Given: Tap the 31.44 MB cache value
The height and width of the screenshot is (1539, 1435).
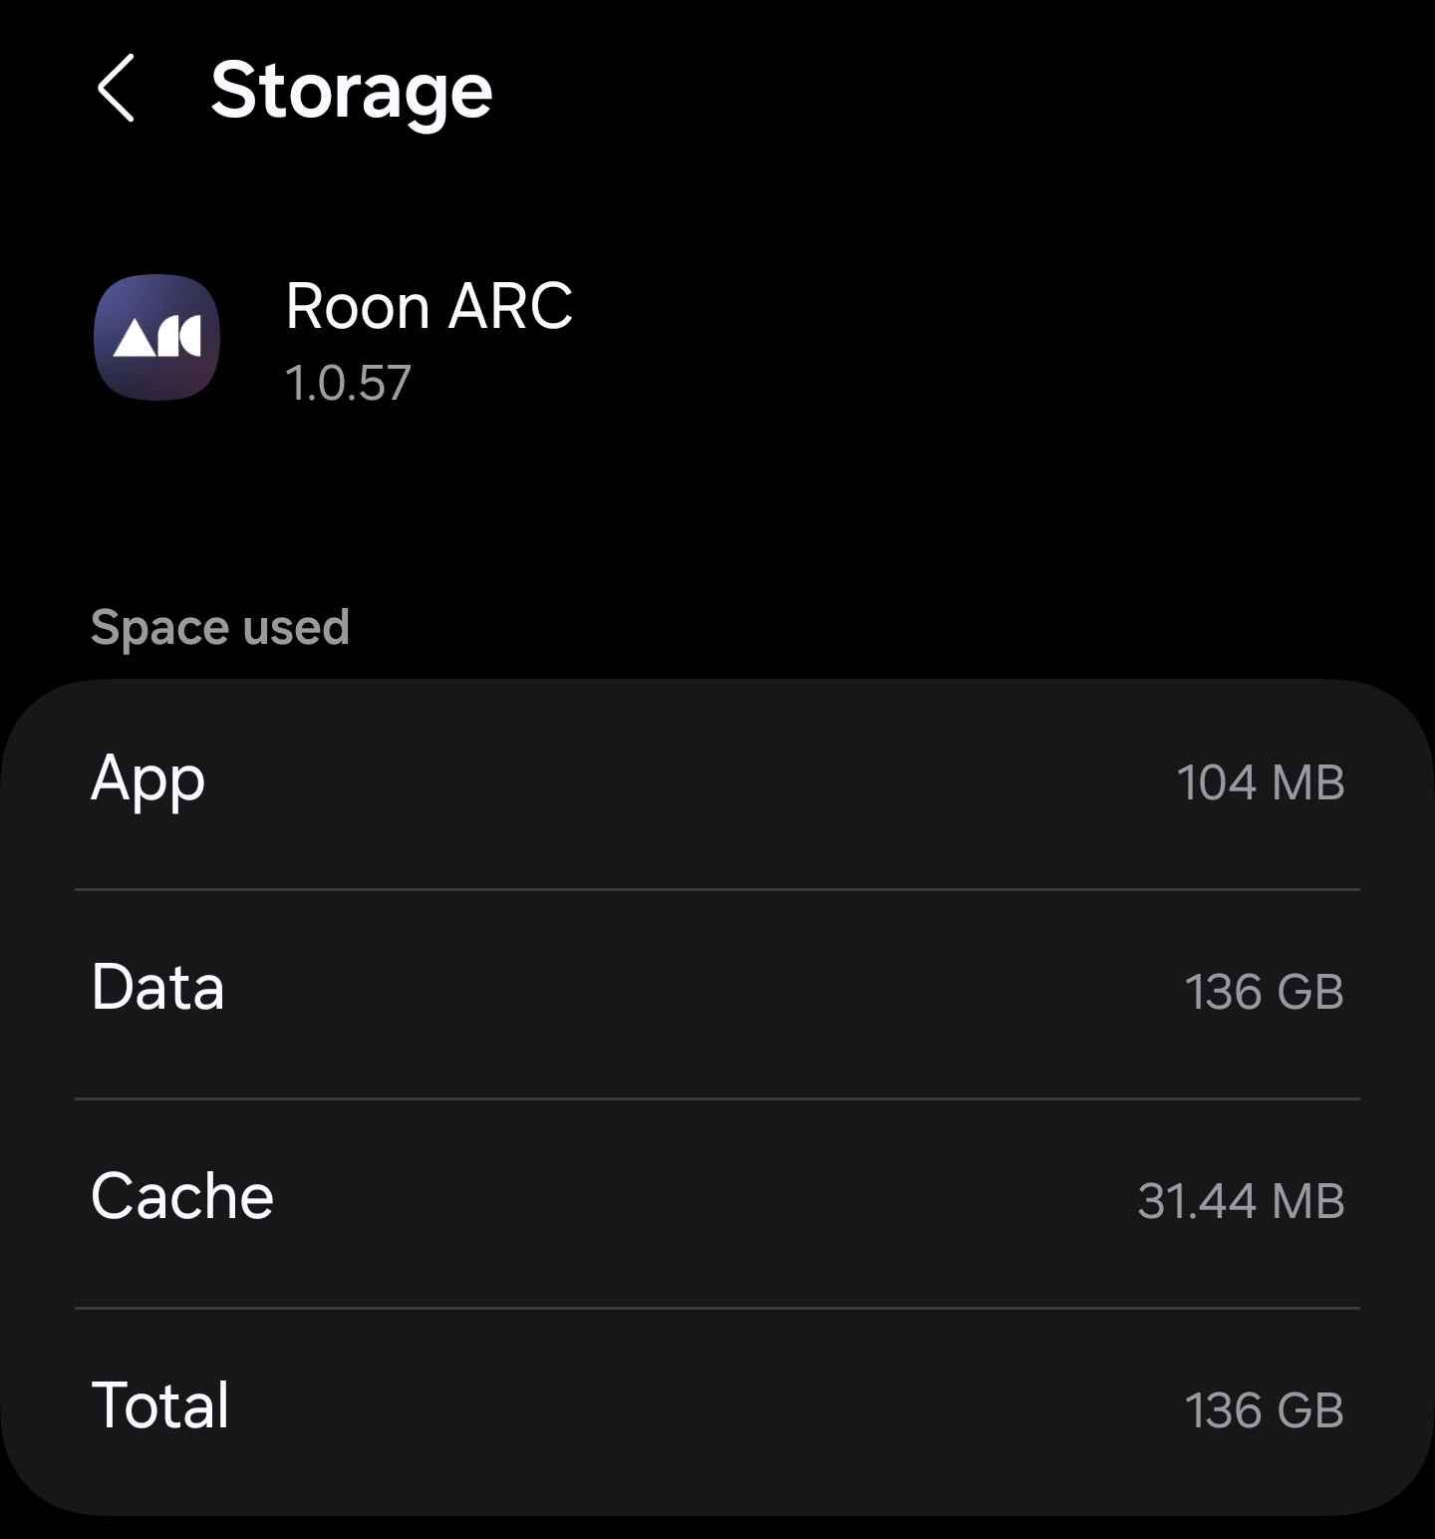Looking at the screenshot, I should [x=1242, y=1202].
